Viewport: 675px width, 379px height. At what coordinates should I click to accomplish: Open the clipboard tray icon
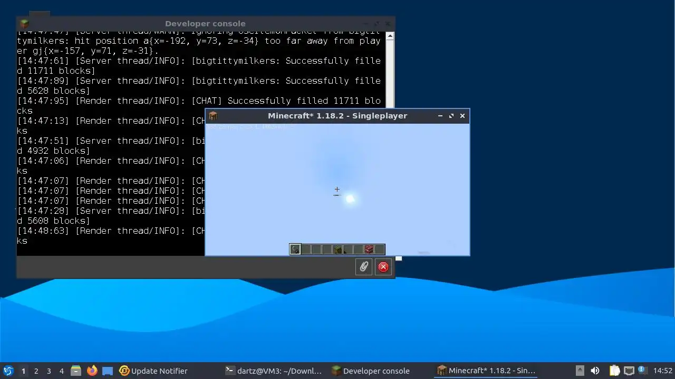[x=614, y=371]
